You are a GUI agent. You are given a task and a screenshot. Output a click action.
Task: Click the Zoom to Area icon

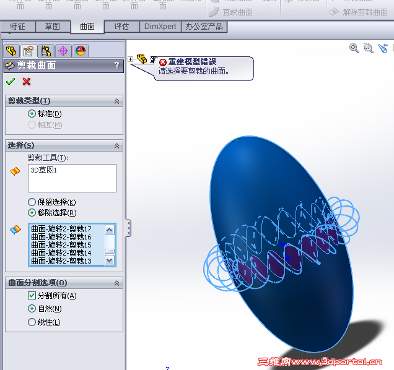[369, 48]
